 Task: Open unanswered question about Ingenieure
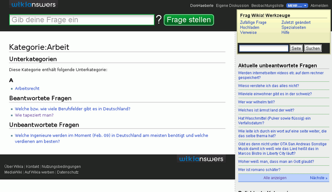click(112, 139)
